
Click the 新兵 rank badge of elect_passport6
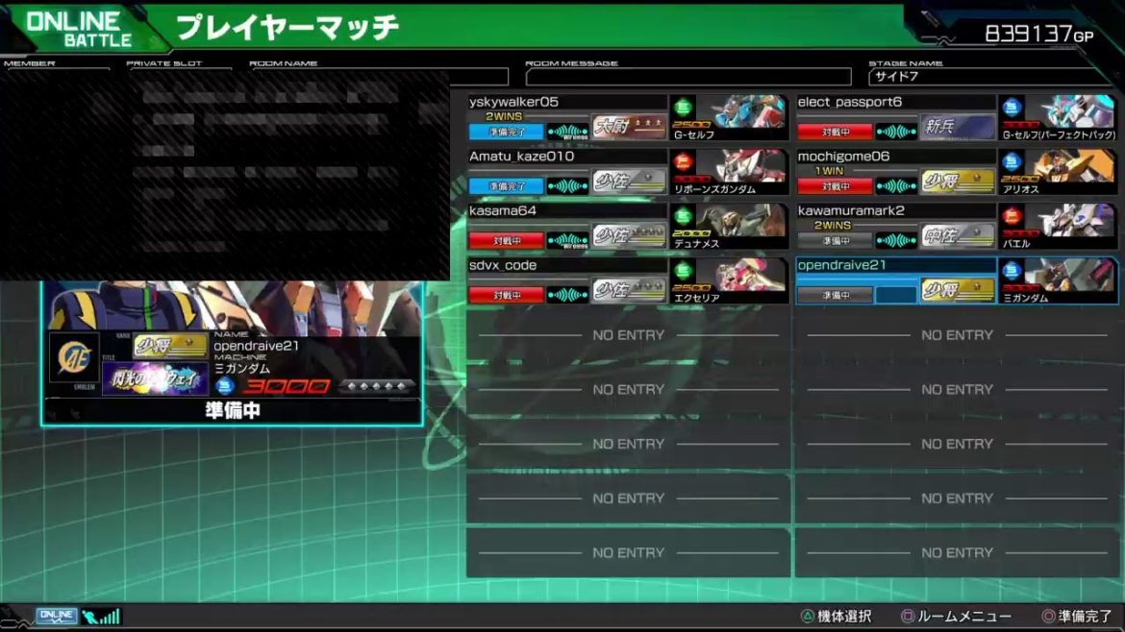[958, 127]
